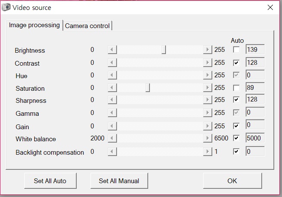Click the White balance slider left arrow
Viewport: 282px width, 197px height.
point(112,139)
